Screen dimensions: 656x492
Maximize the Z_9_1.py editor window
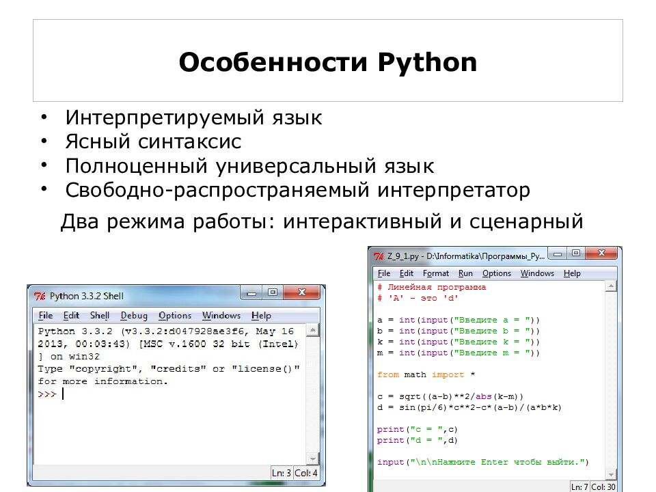coord(575,254)
